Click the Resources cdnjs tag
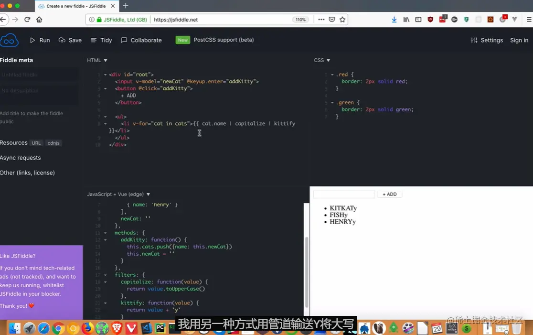Viewport: 533px width, 335px height. 53,143
